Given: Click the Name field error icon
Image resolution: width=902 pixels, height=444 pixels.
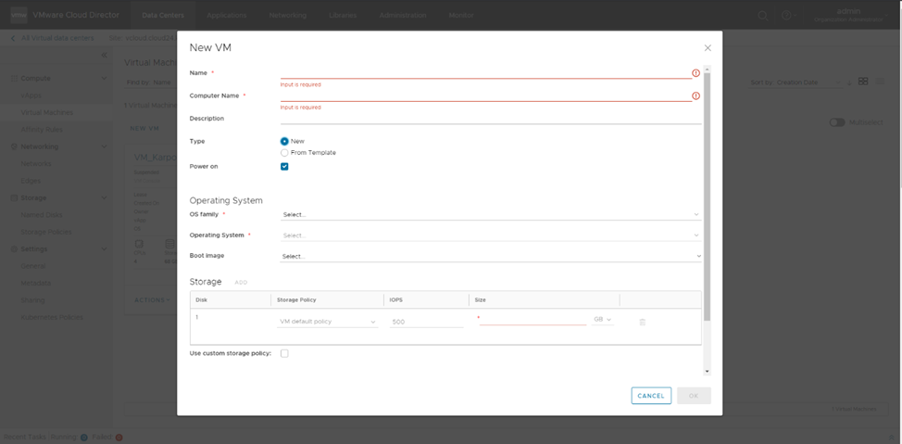Looking at the screenshot, I should 695,72.
